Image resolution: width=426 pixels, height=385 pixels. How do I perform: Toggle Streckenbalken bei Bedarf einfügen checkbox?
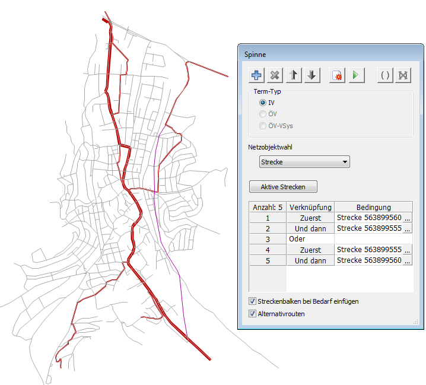tap(253, 301)
